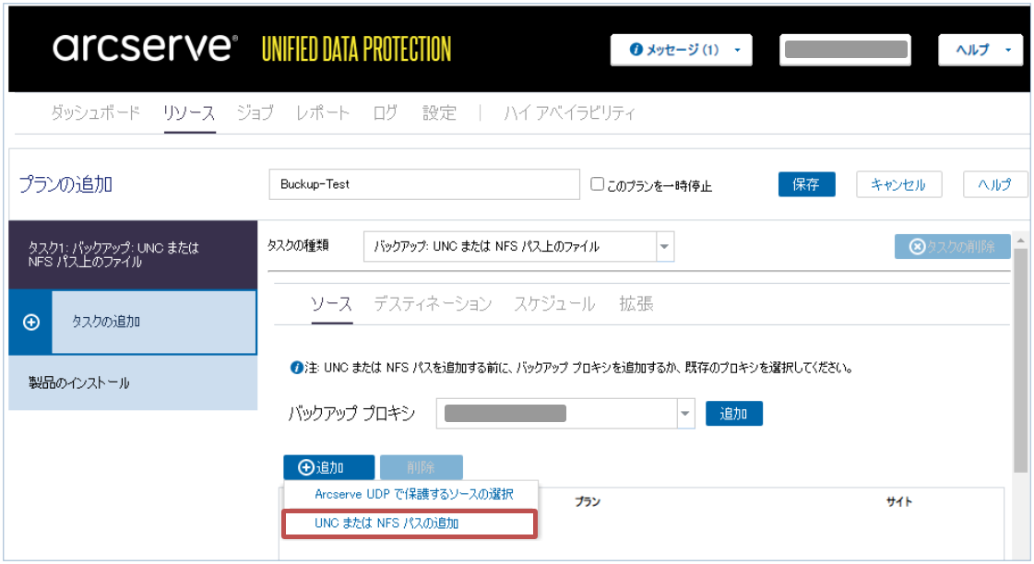Image resolution: width=1034 pixels, height=564 pixels.
Task: Click the プランの追加 heading
Action: coord(65,184)
